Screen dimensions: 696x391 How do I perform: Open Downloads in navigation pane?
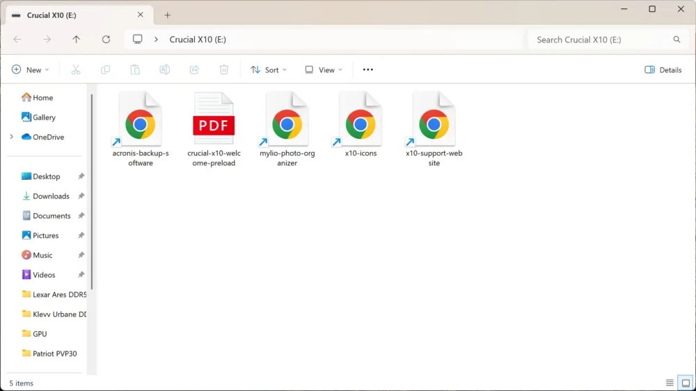pos(46,196)
